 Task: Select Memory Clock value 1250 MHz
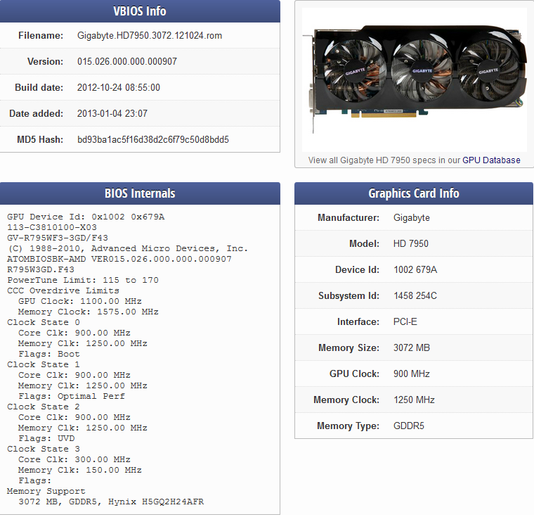414,400
